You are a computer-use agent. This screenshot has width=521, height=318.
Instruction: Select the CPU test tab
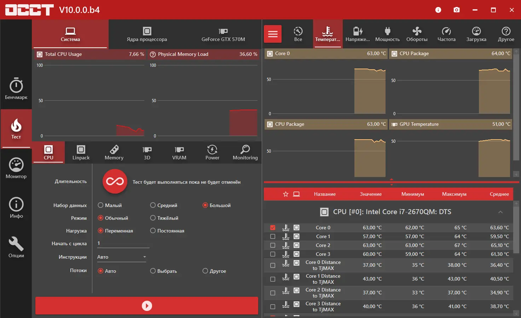click(48, 153)
